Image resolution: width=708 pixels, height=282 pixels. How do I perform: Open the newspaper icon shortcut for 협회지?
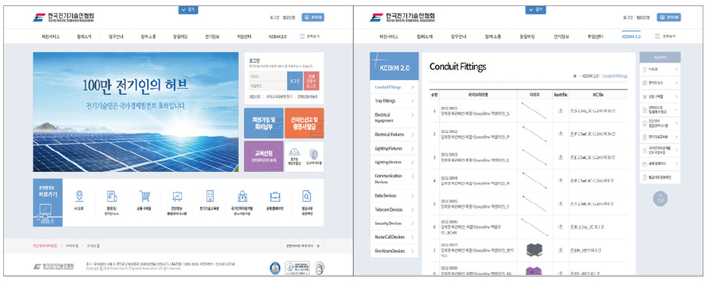pos(112,196)
